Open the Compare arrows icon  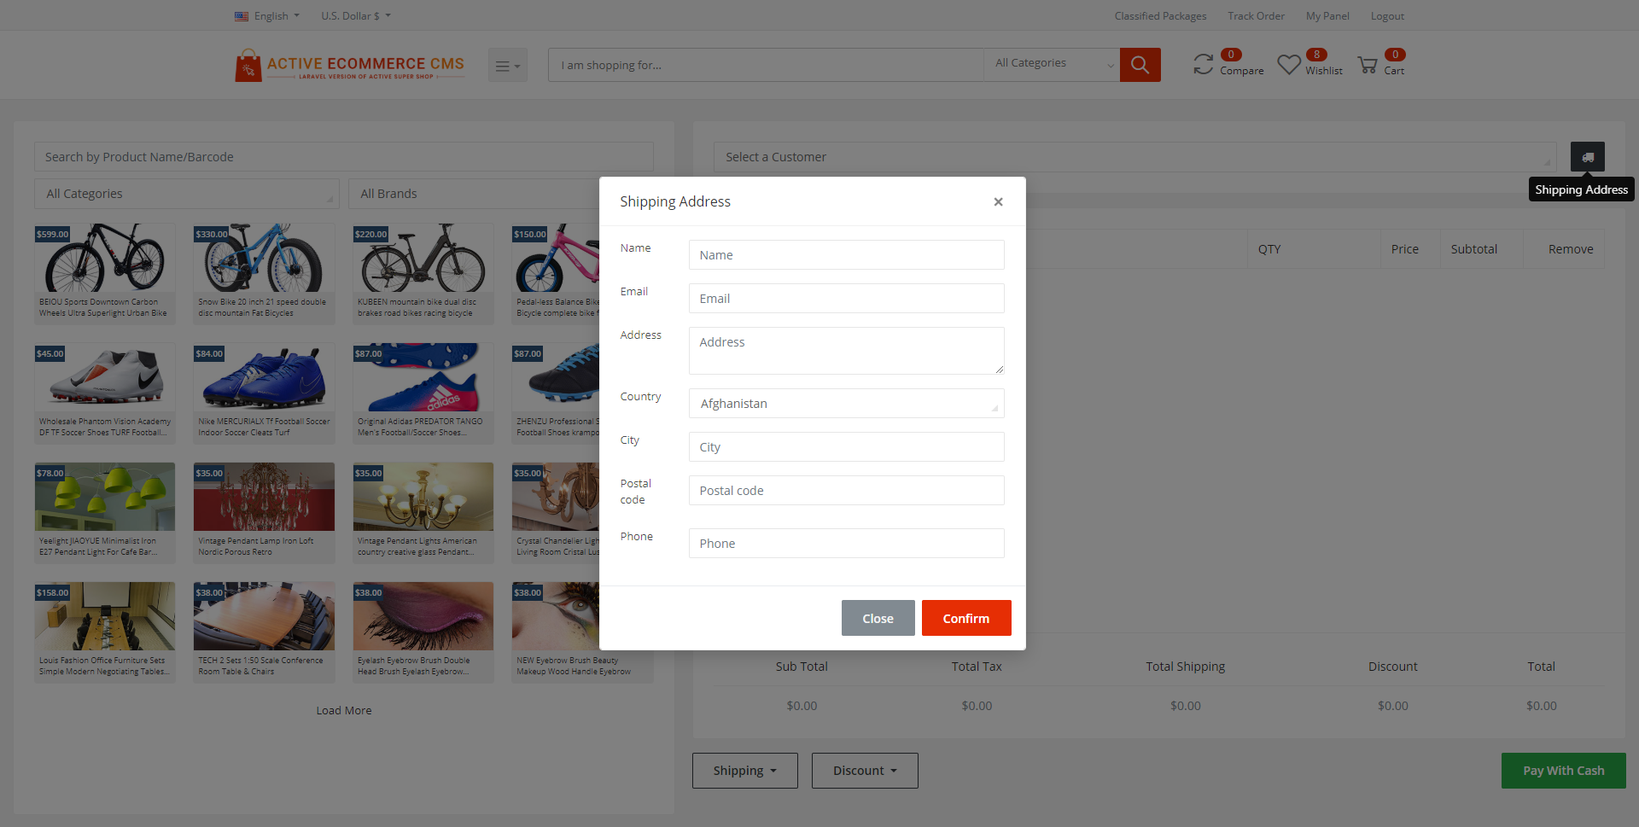[1203, 65]
